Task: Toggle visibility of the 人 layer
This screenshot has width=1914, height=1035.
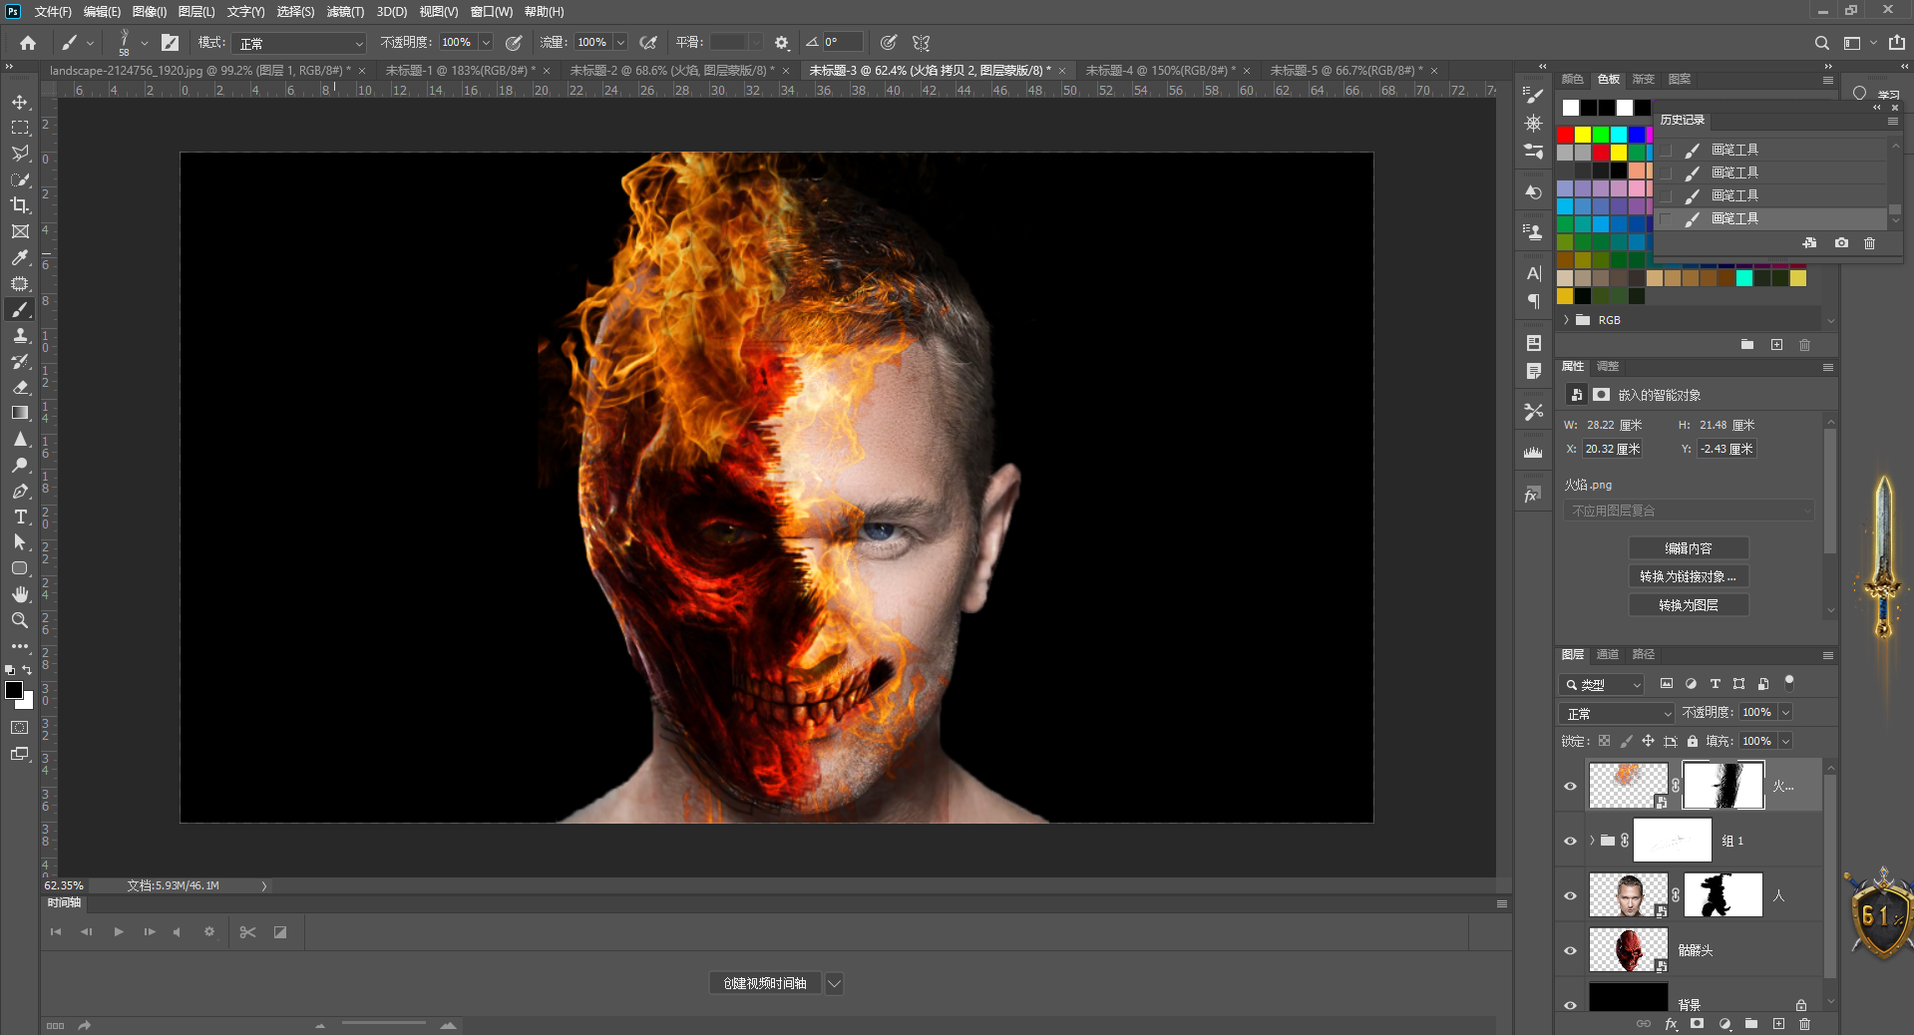Action: [1570, 895]
